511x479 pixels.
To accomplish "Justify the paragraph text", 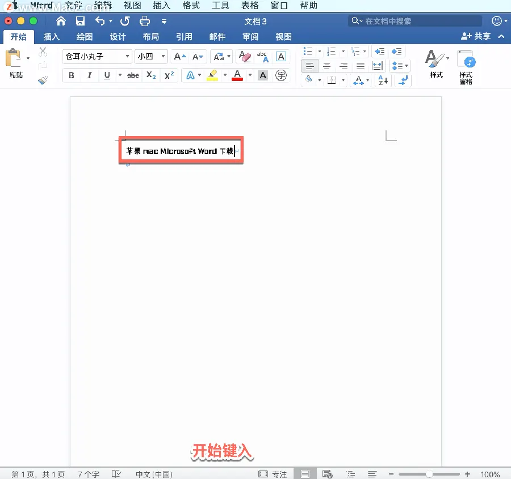I will tap(361, 66).
